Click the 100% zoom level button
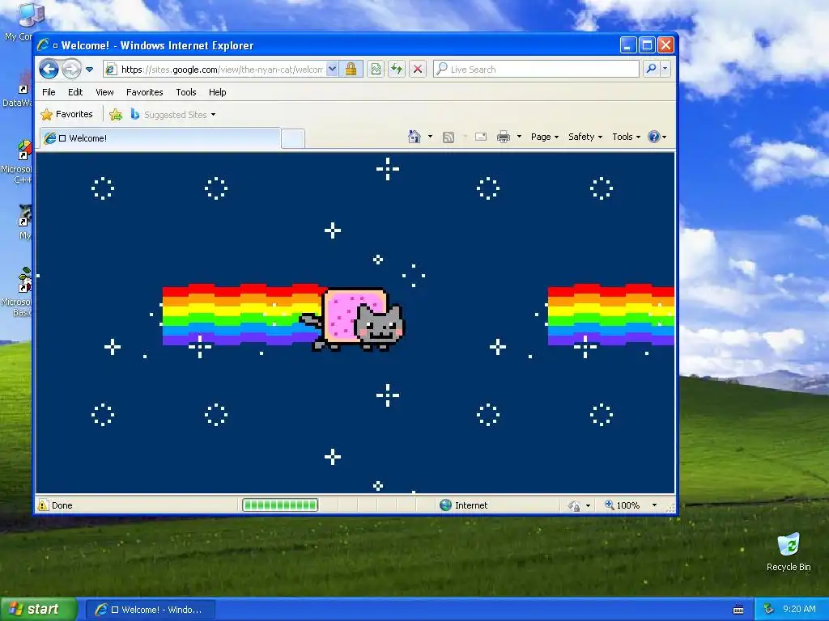829x621 pixels. point(623,505)
